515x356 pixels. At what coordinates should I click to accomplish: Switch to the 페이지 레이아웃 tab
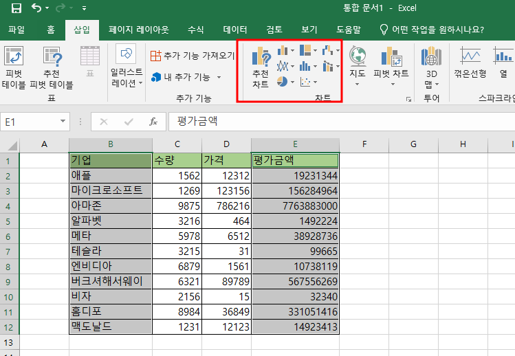point(139,30)
